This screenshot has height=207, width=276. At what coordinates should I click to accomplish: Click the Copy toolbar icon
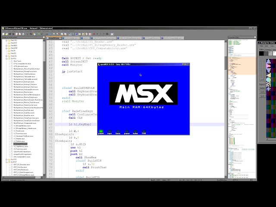point(31,34)
